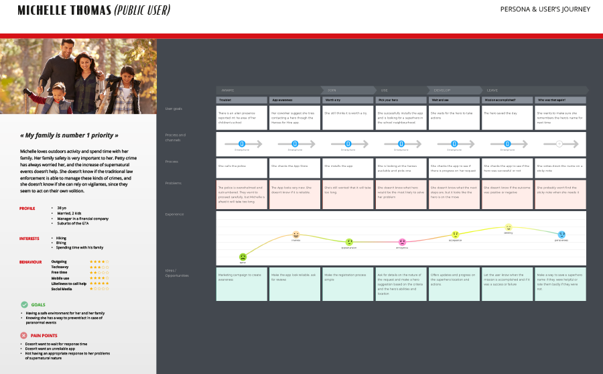Viewport: 603px width, 374px height.
Task: Click the She installs the app card
Action: click(x=348, y=168)
